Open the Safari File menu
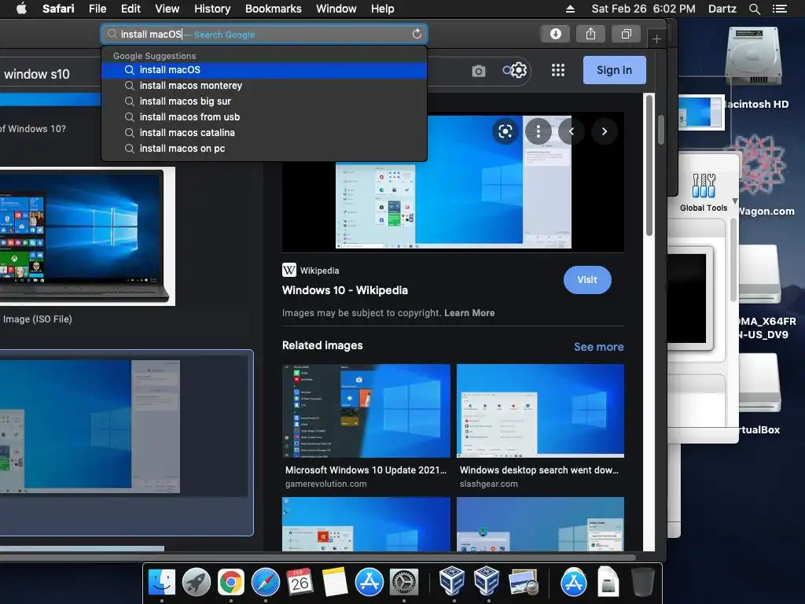Image resolution: width=805 pixels, height=604 pixels. point(97,9)
